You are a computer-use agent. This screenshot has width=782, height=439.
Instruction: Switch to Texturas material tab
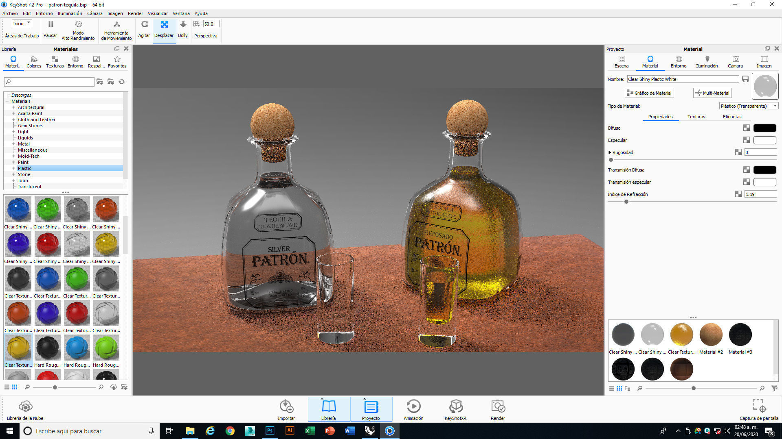click(696, 117)
